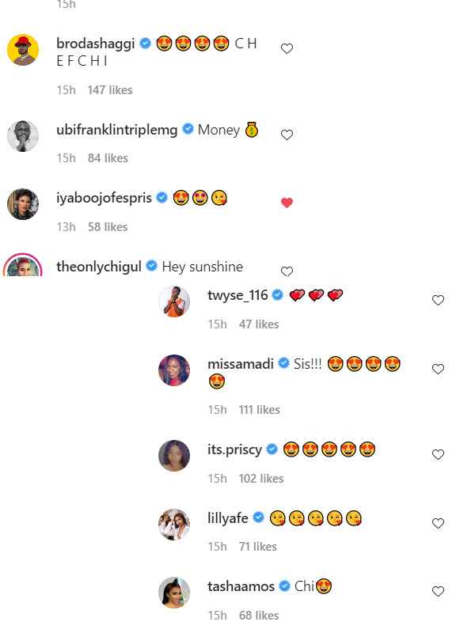Click the verified badge next to its.priscy
The height and width of the screenshot is (633, 475).
pyautogui.click(x=272, y=449)
